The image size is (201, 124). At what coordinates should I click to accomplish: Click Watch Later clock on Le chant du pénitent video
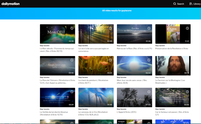coord(110,60)
